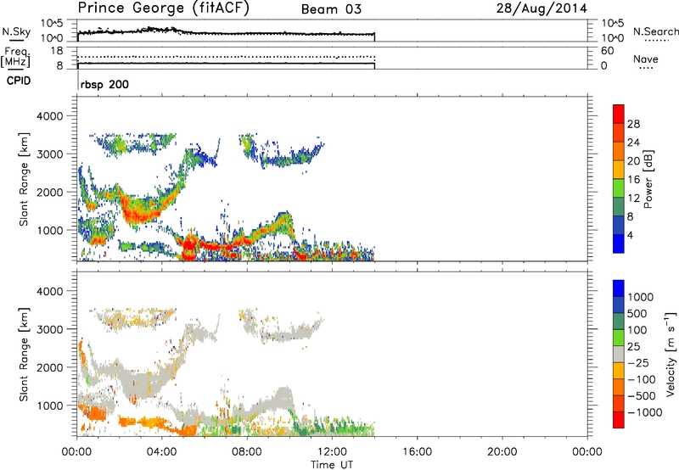This screenshot has width=679, height=470.
Task: Click the '28' Power colorbar tick
Action: (x=633, y=124)
